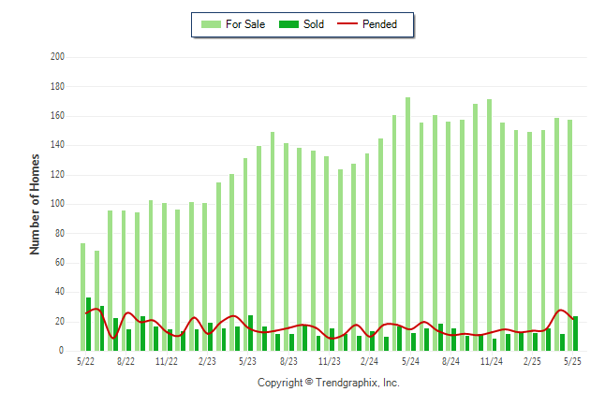Click the 180 y-axis value
The height and width of the screenshot is (406, 605).
click(x=57, y=86)
